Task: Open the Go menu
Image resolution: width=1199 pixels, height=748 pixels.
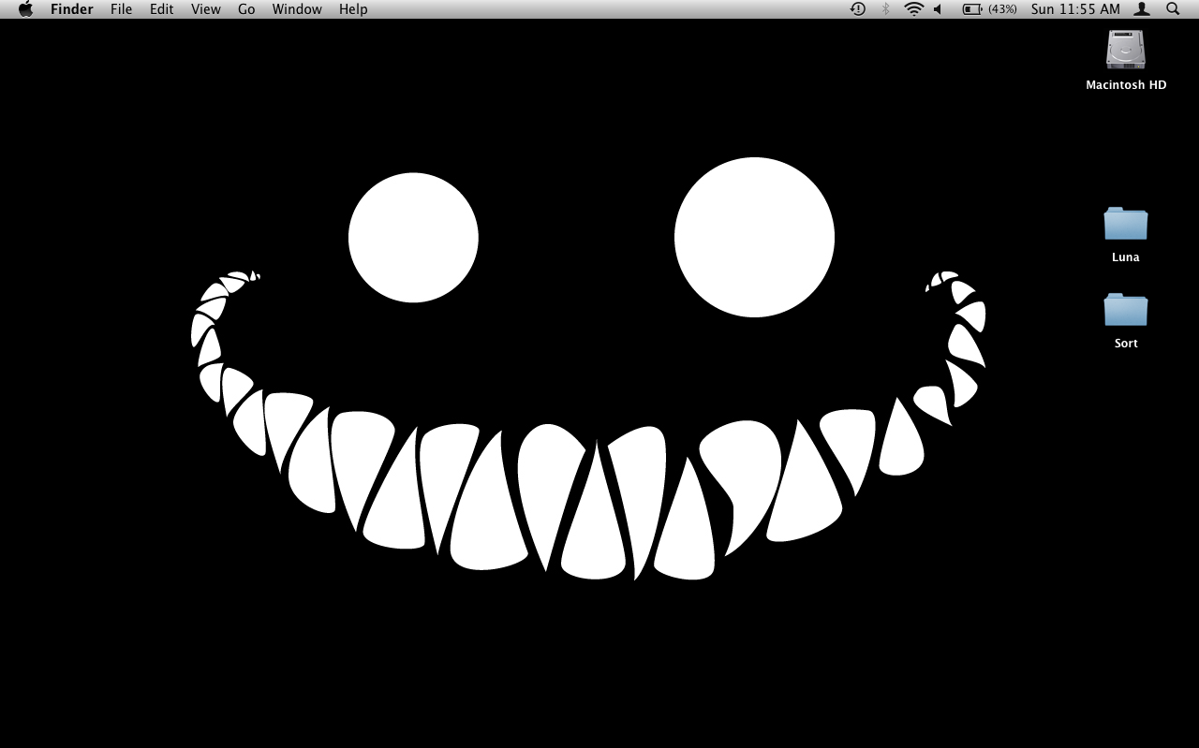Action: click(246, 9)
